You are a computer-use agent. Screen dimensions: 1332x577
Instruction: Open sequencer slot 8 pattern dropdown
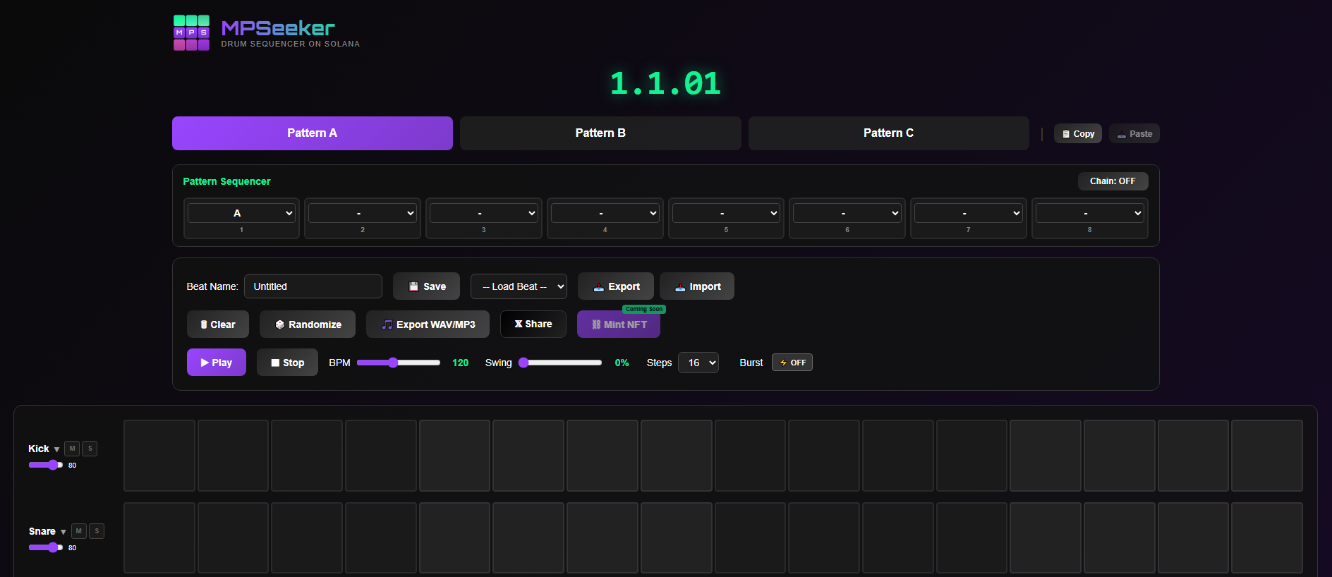(1089, 213)
